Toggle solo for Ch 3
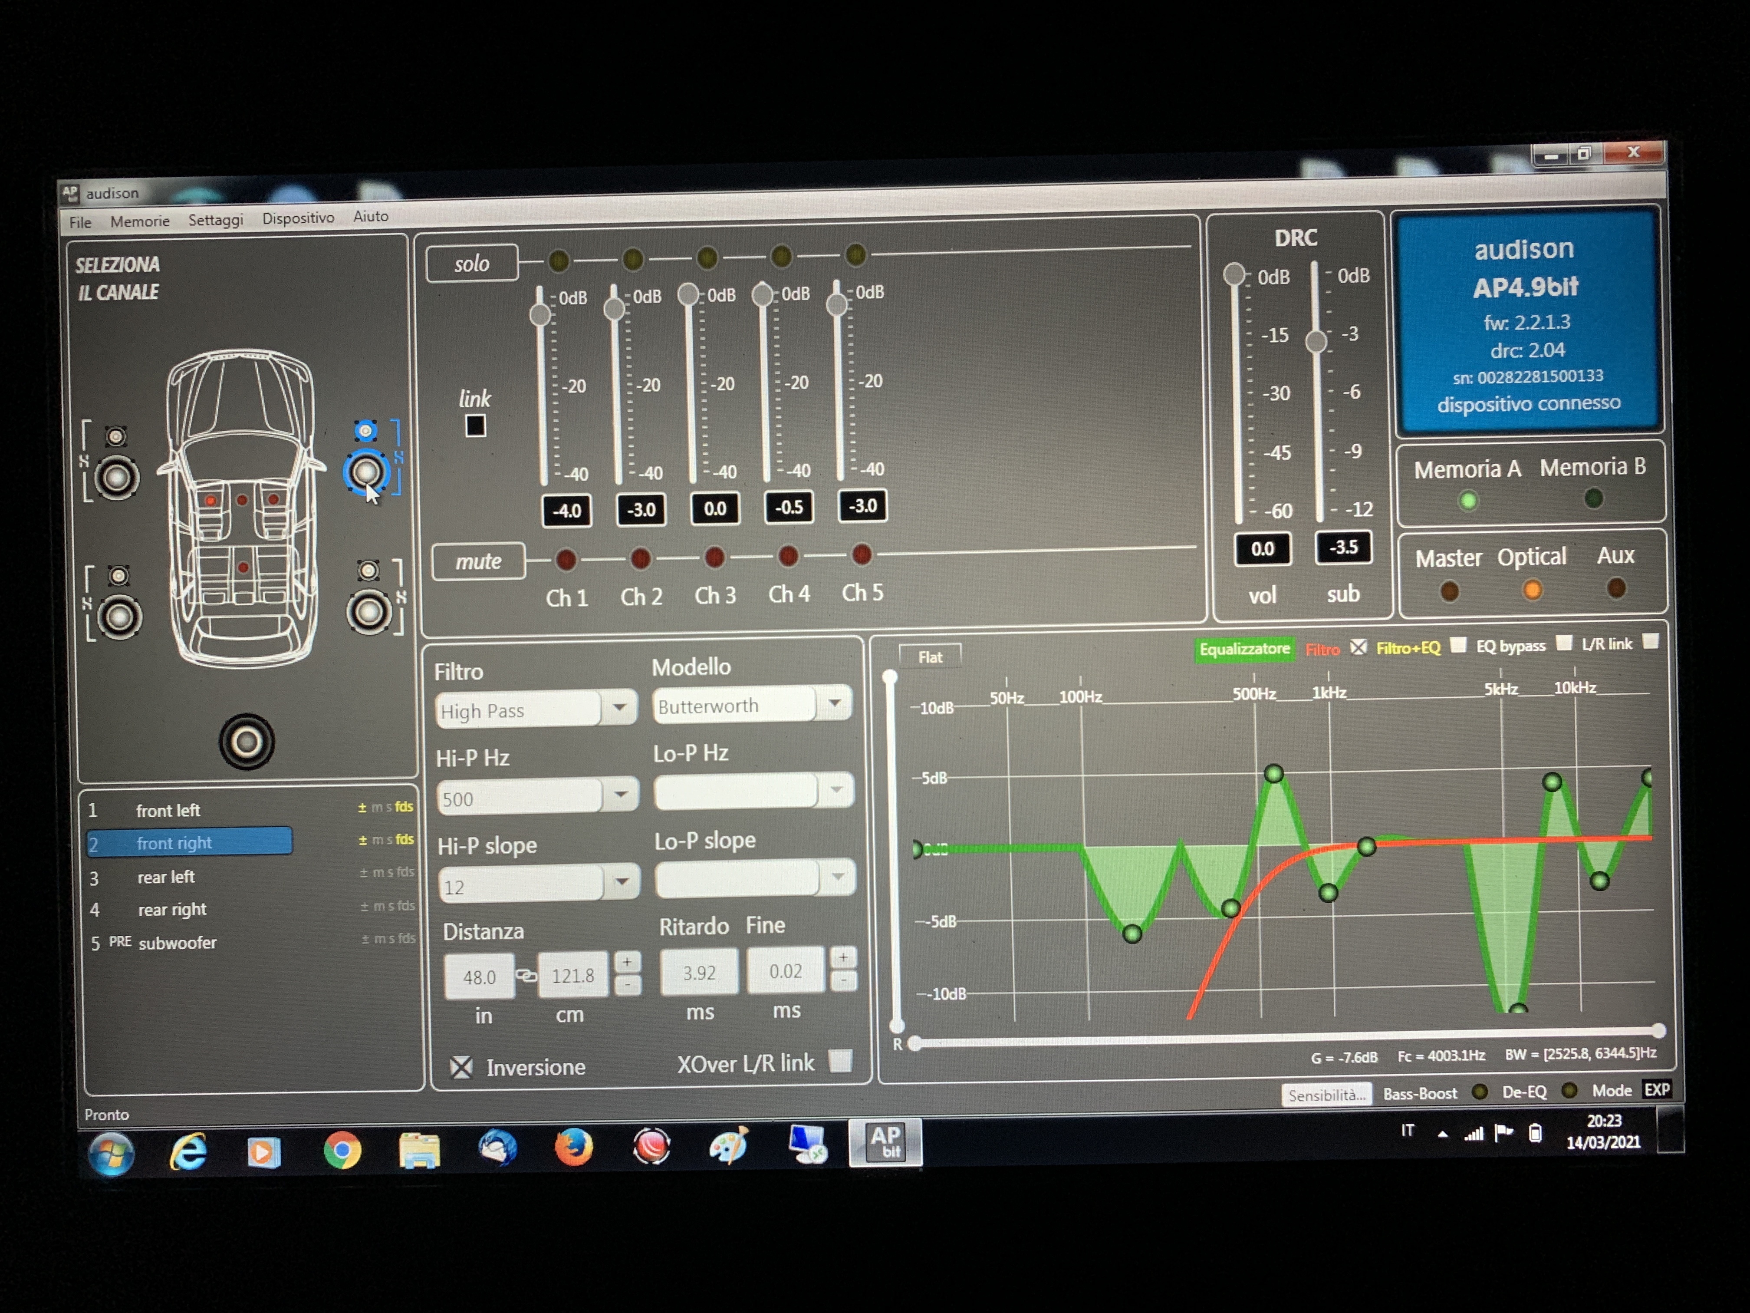Image resolution: width=1750 pixels, height=1313 pixels. [x=707, y=257]
